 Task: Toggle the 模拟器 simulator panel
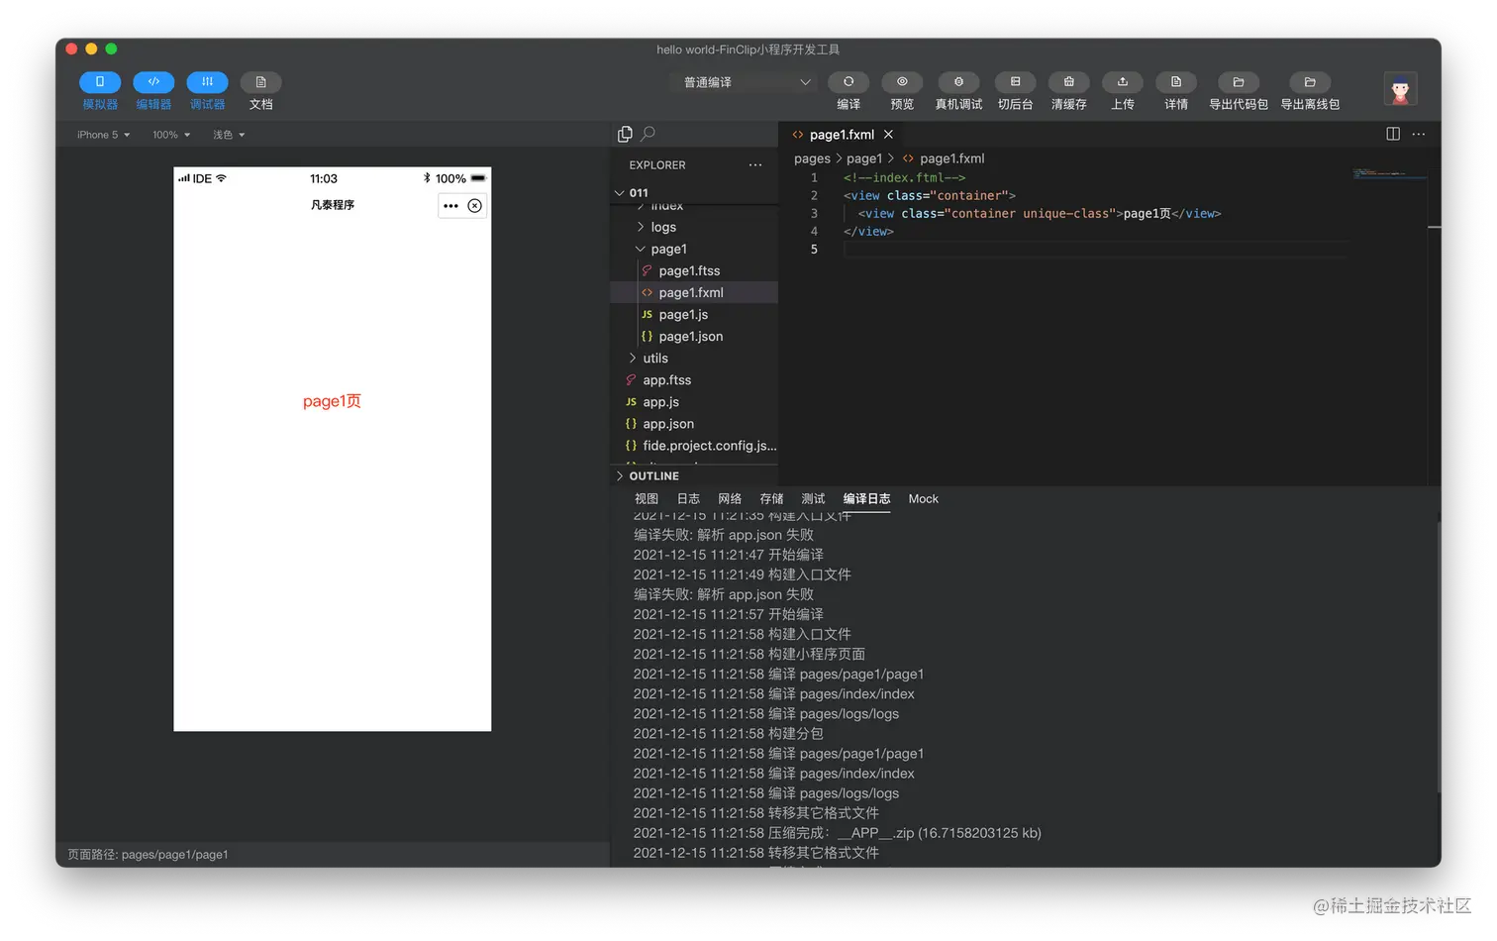tap(100, 82)
